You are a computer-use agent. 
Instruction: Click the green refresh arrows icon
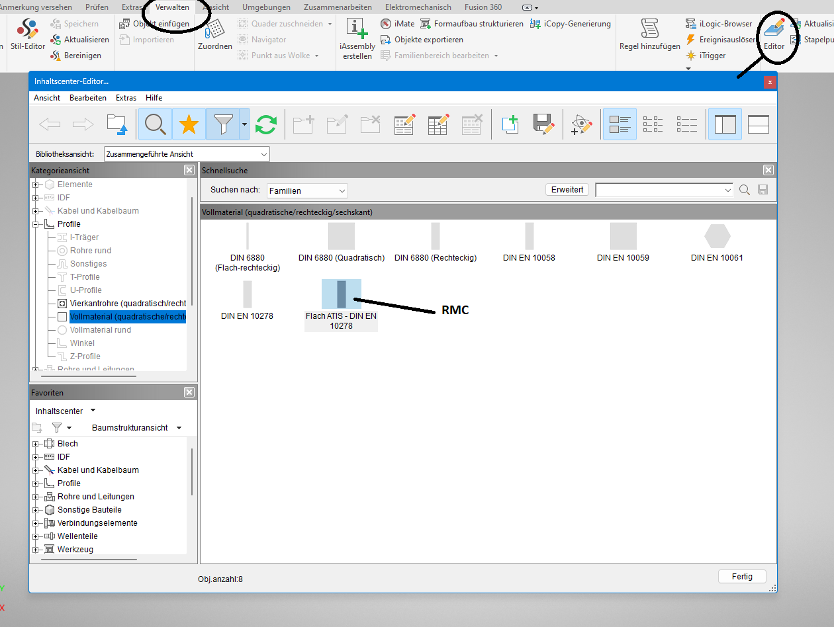[x=266, y=124]
